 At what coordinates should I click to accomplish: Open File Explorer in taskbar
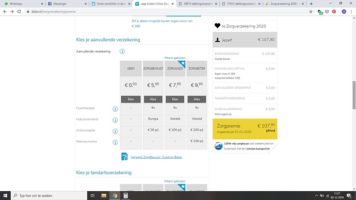pyautogui.click(x=104, y=195)
